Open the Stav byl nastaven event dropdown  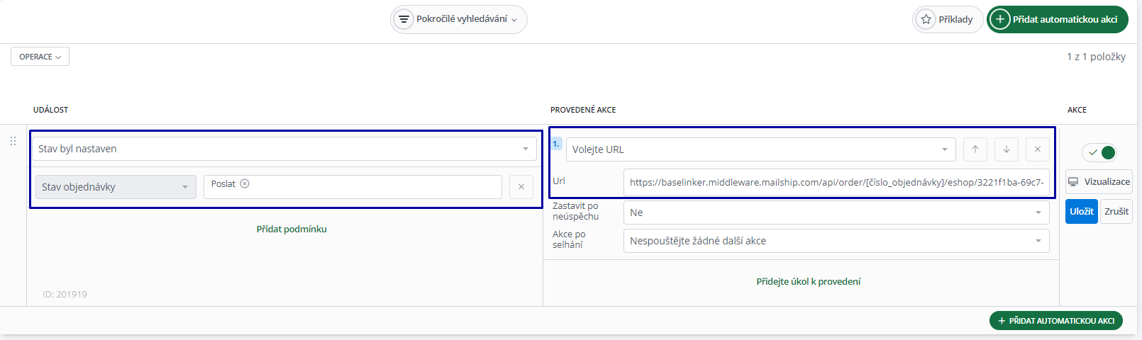tap(283, 149)
